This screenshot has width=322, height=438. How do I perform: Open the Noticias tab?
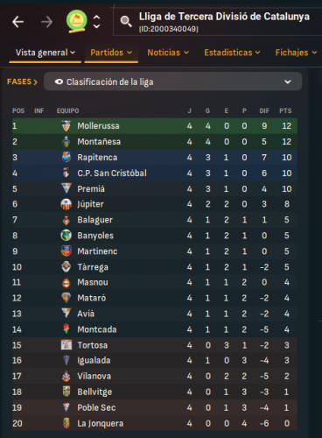[x=168, y=53]
